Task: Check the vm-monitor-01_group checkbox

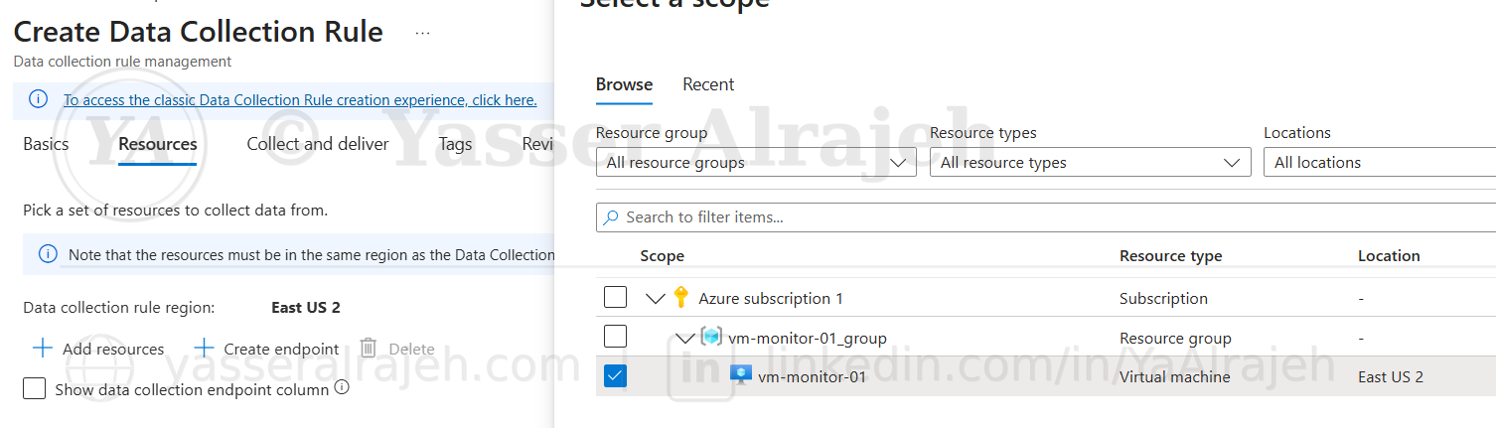Action: tap(616, 337)
